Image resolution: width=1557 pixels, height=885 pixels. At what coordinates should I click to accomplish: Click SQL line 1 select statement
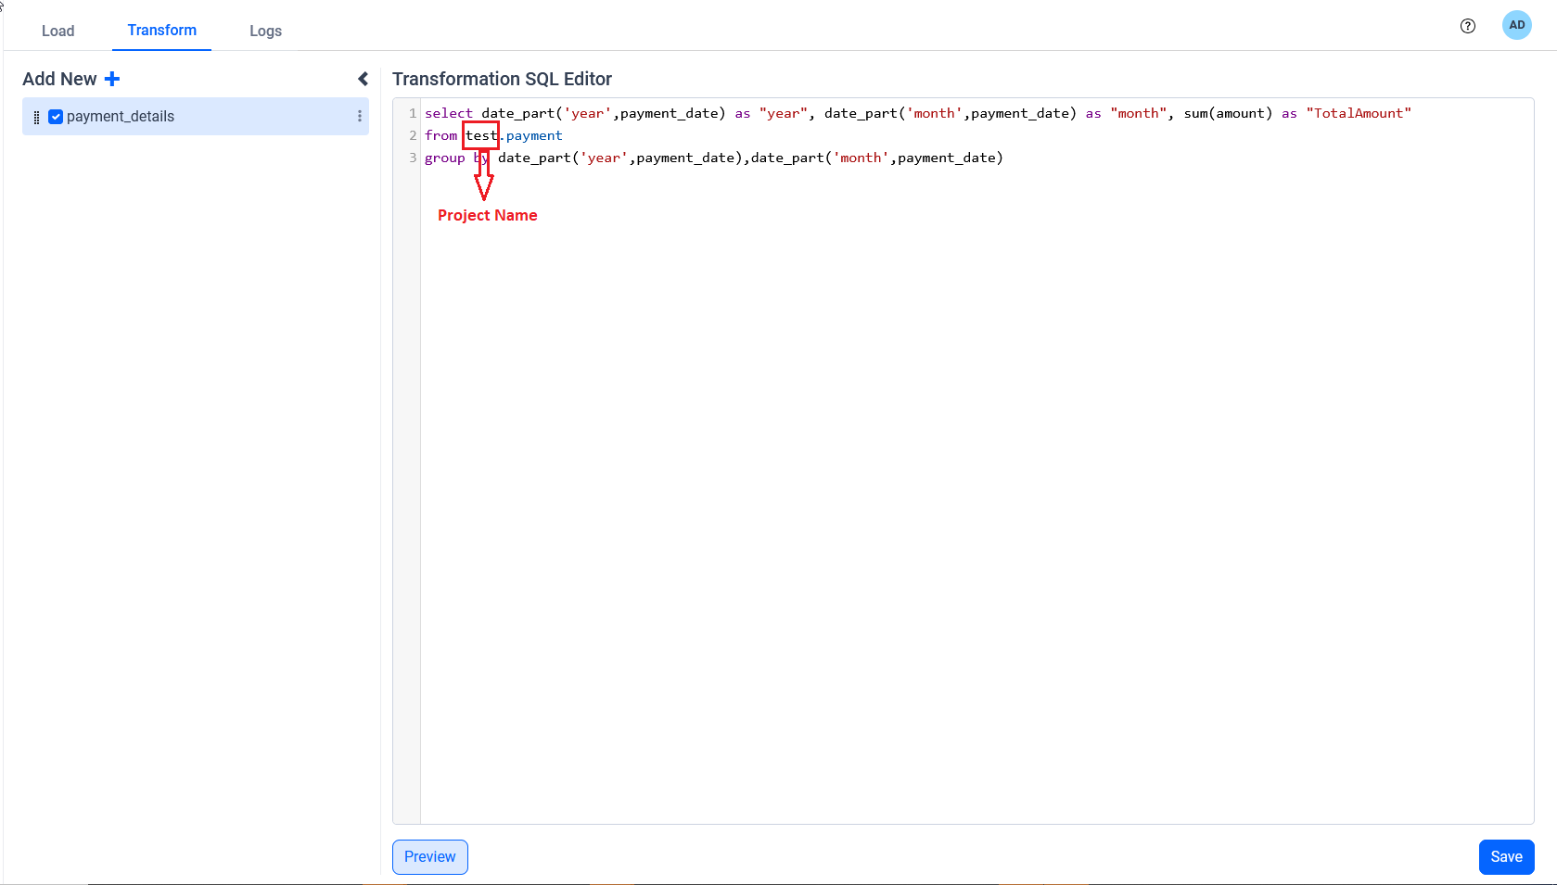point(918,113)
